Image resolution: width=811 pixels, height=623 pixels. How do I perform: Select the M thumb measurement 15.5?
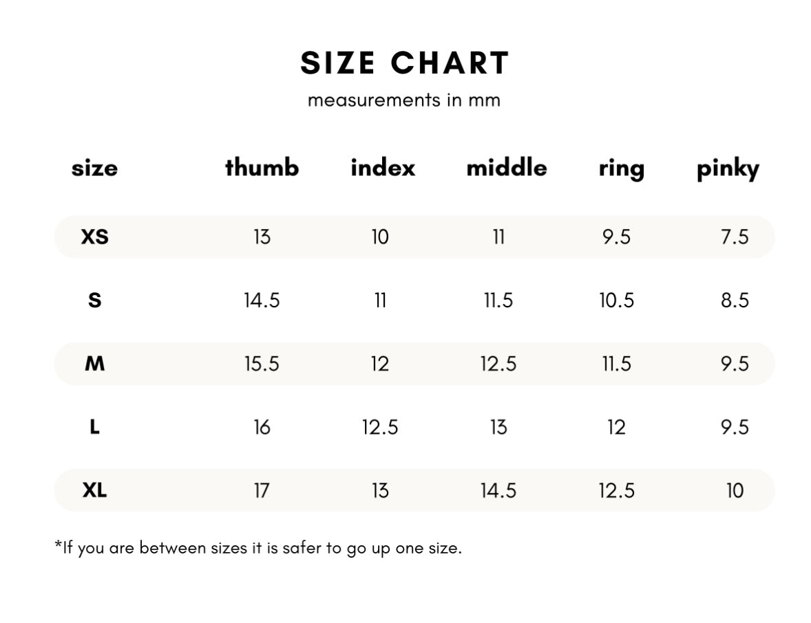pos(262,364)
